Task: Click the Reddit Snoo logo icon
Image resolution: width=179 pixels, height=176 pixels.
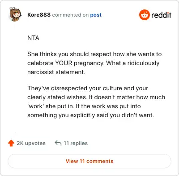Action: 144,15
